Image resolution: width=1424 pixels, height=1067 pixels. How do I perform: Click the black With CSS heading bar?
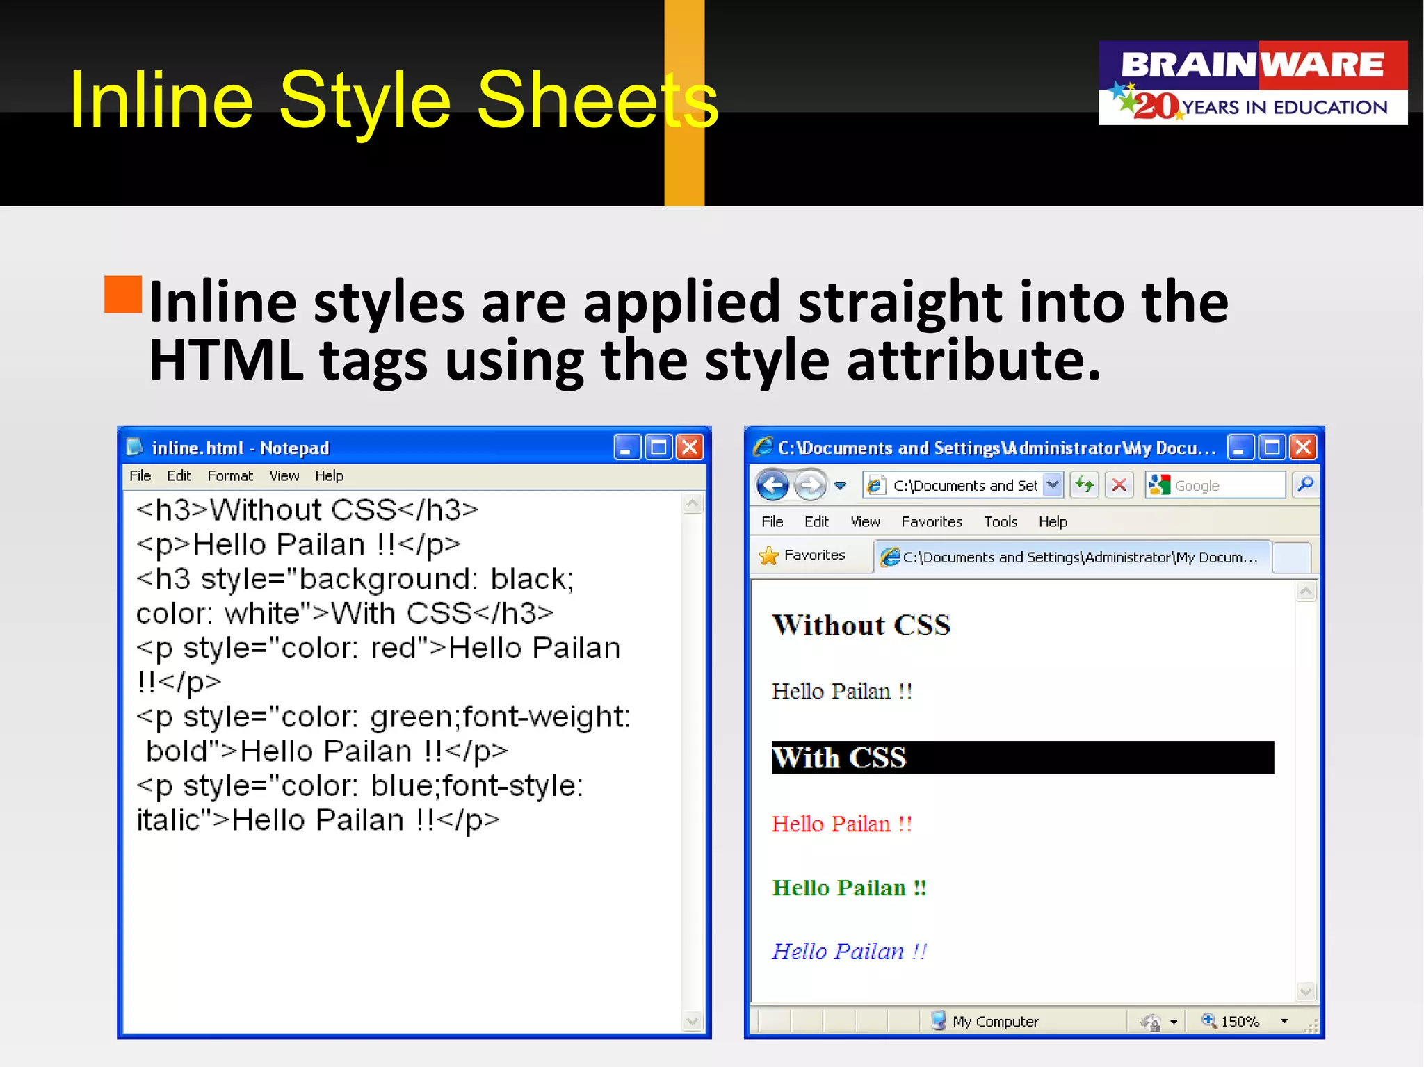1022,757
